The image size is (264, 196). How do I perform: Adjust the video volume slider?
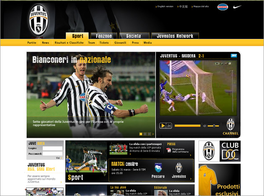click(x=213, y=126)
